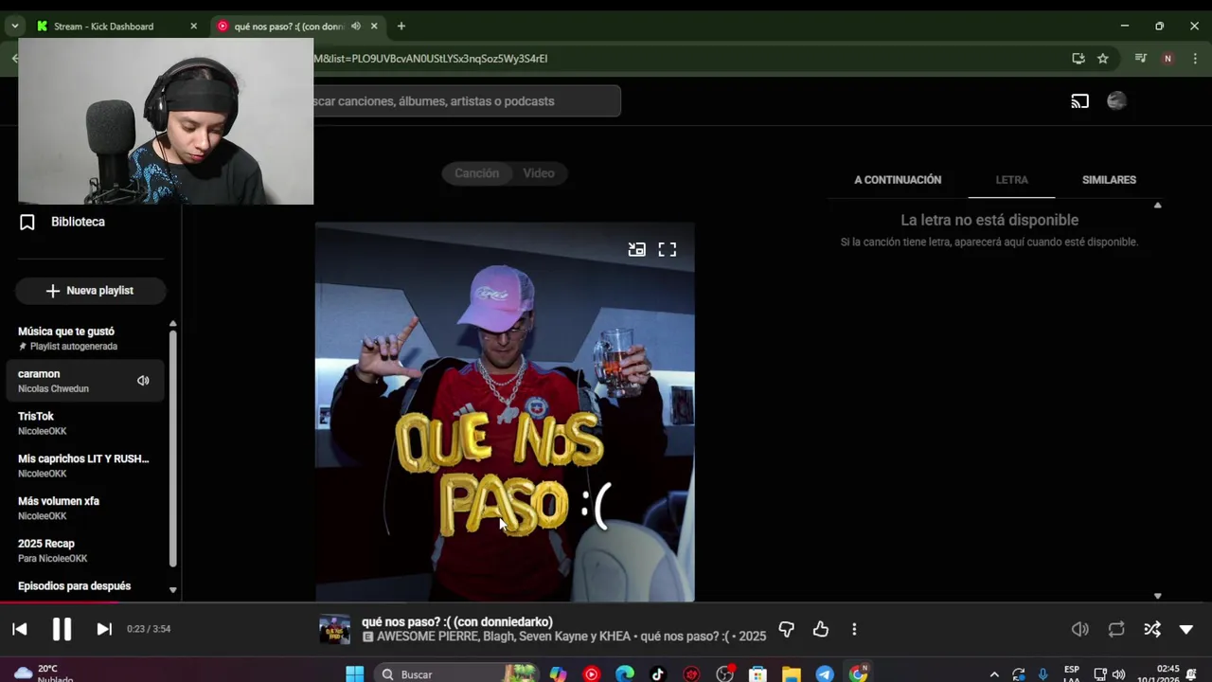This screenshot has height=682, width=1212.
Task: Mute the YouTube Music browser tab
Action: pos(355,27)
